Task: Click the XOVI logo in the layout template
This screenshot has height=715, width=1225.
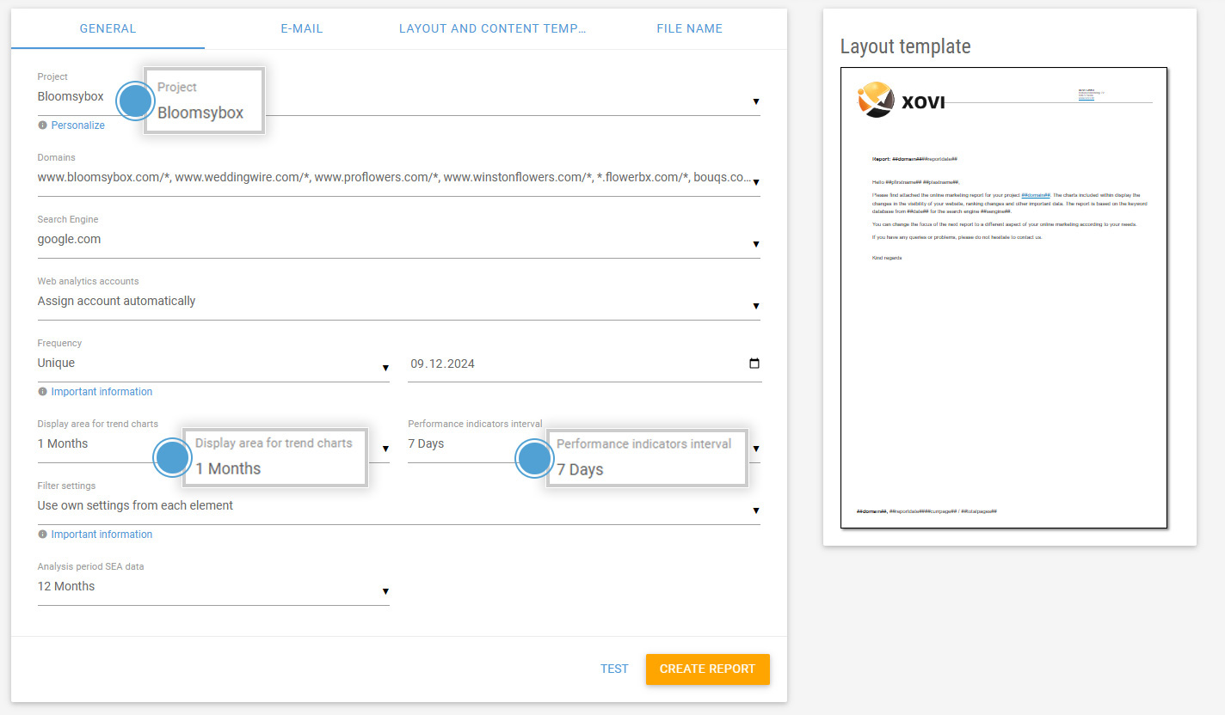Action: pyautogui.click(x=902, y=100)
